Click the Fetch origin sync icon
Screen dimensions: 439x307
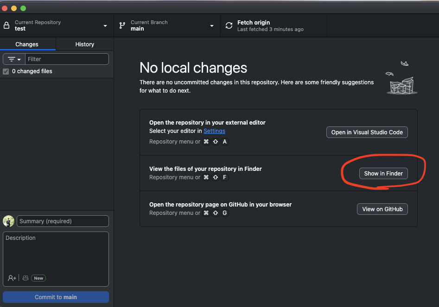click(229, 25)
